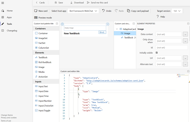Viewport: 190px width, 122px height.
Task: Collapse the card structure panel
Action: pyautogui.click(x=134, y=24)
